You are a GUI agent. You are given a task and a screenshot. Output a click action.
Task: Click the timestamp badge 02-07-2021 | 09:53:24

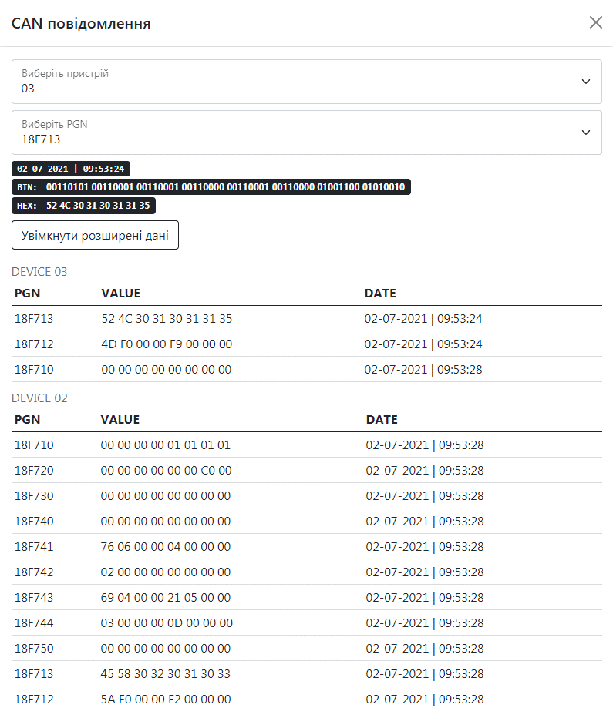71,169
